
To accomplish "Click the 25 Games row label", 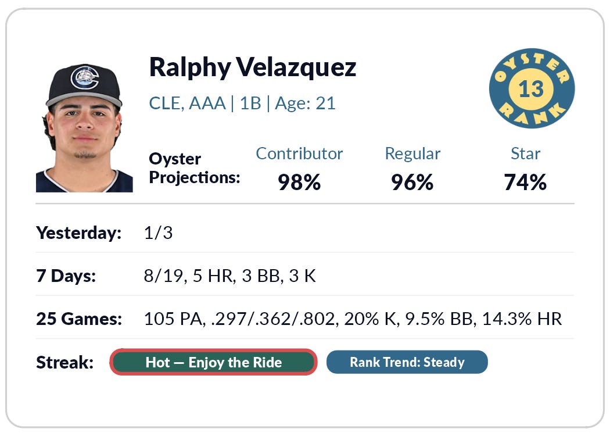I will click(x=79, y=319).
